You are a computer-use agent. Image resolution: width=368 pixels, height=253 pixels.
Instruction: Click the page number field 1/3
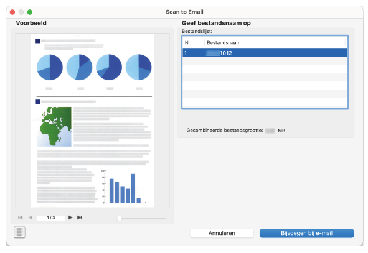(51, 218)
